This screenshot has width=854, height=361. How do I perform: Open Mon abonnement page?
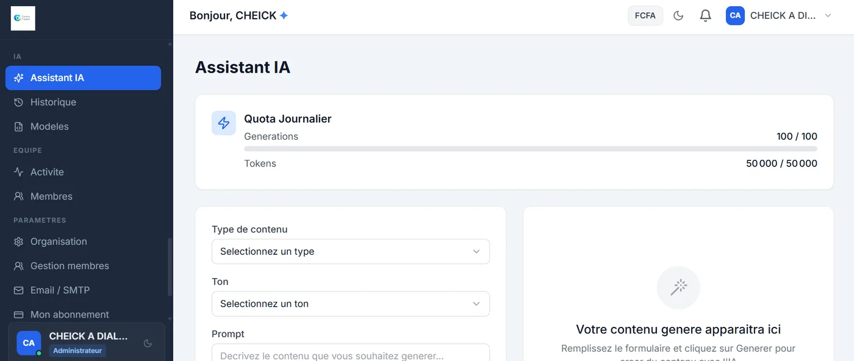83,315
